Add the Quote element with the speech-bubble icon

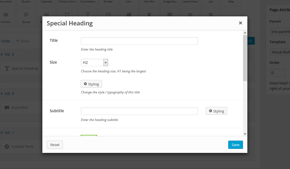(26, 17)
